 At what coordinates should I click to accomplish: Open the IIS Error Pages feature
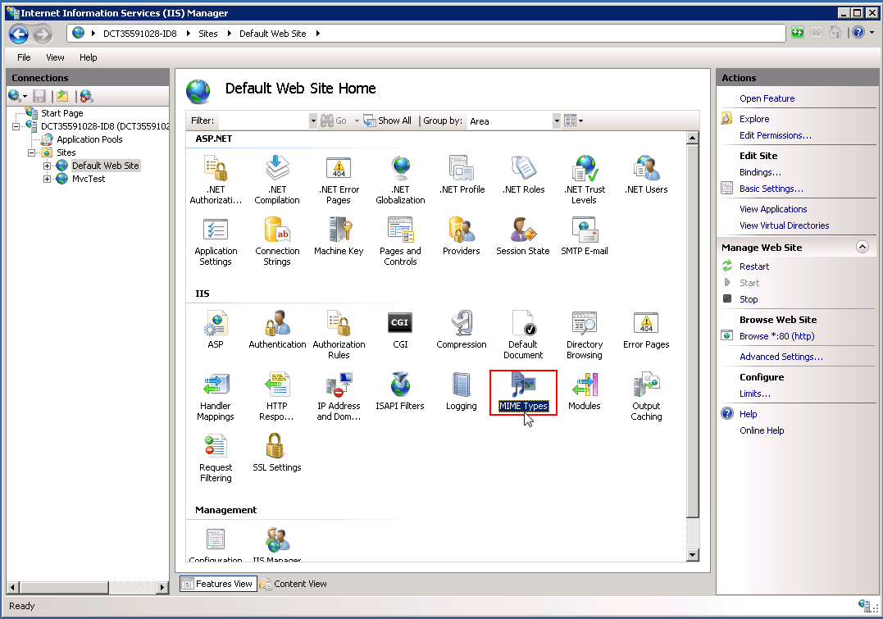646,330
